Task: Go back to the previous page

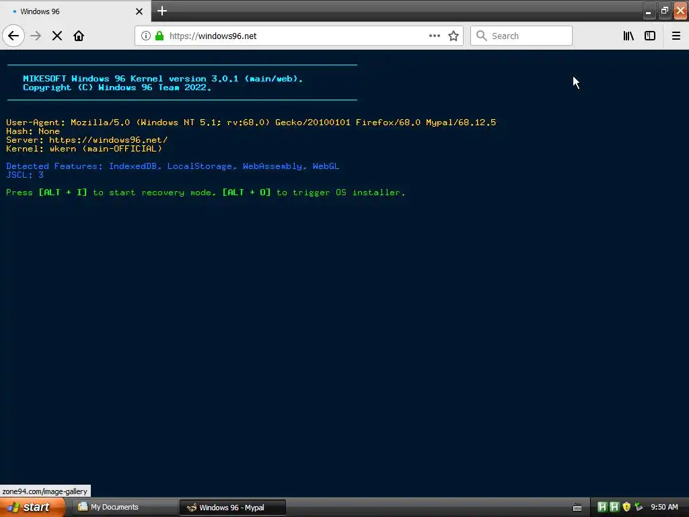Action: 13,36
